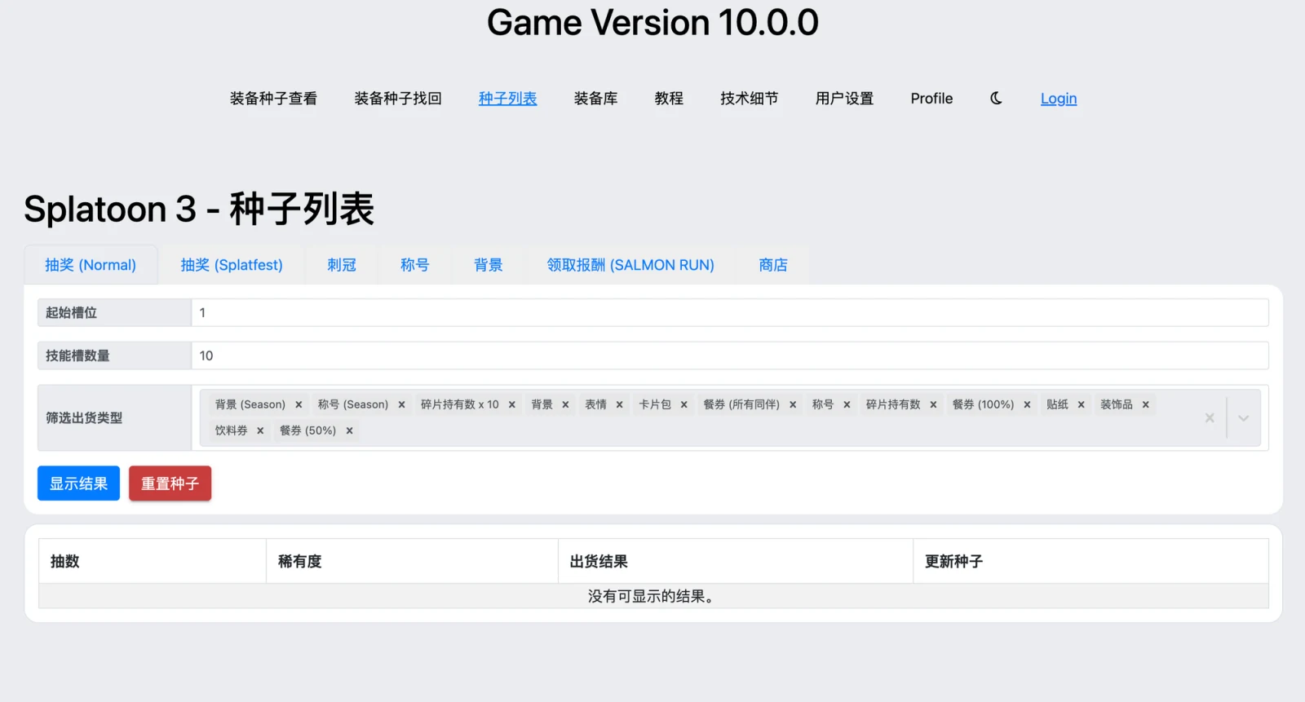The width and height of the screenshot is (1305, 702).
Task: Click the Splatoon 3 - 种子列表 title
Action: pyautogui.click(x=199, y=209)
